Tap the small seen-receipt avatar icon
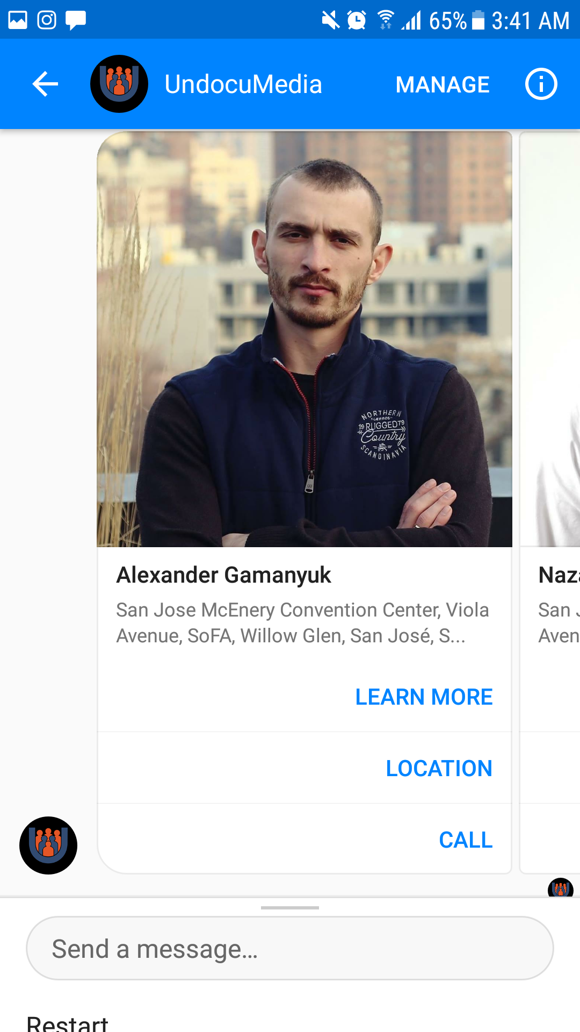 click(x=560, y=887)
